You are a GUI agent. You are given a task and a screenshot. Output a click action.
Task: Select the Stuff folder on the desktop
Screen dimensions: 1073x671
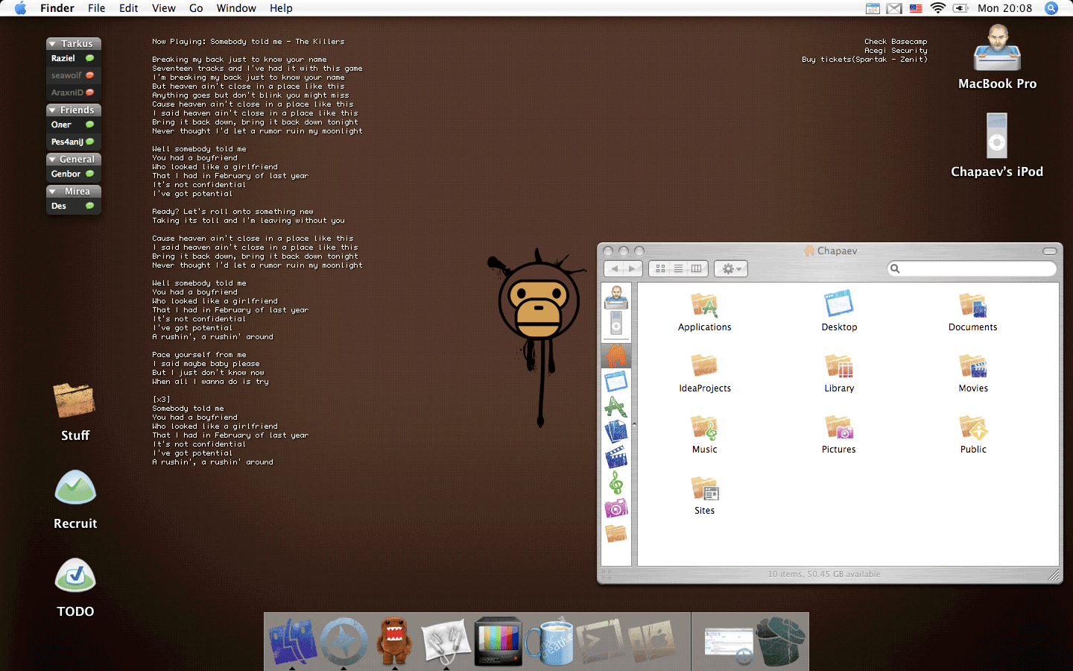click(x=75, y=412)
